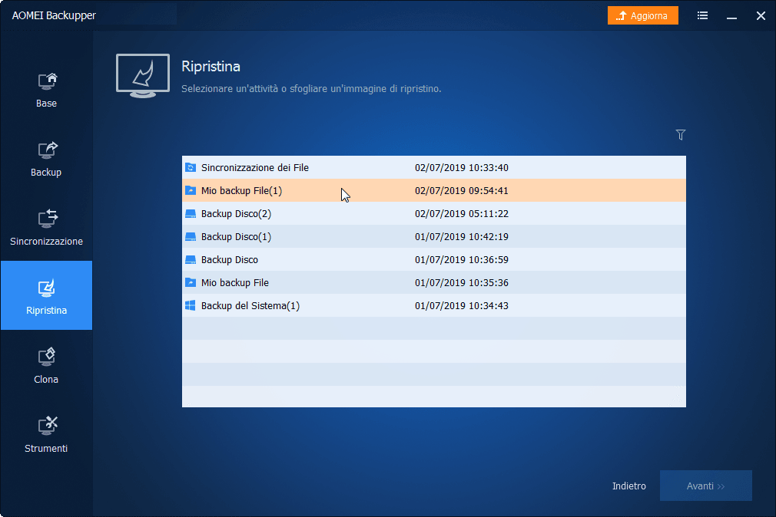Viewport: 776px width, 517px height.
Task: Click the large Ripristina monitor icon in header
Action: tap(143, 76)
